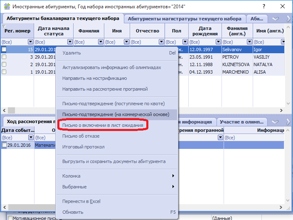Sort by the Имя (англ.) column header
This screenshot has width=293, height=220.
pyautogui.click(x=269, y=31)
